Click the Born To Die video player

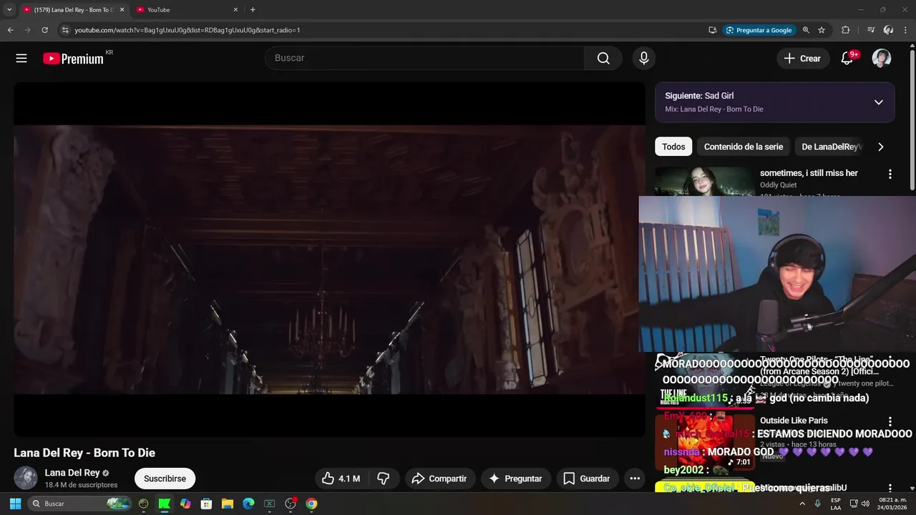point(329,259)
